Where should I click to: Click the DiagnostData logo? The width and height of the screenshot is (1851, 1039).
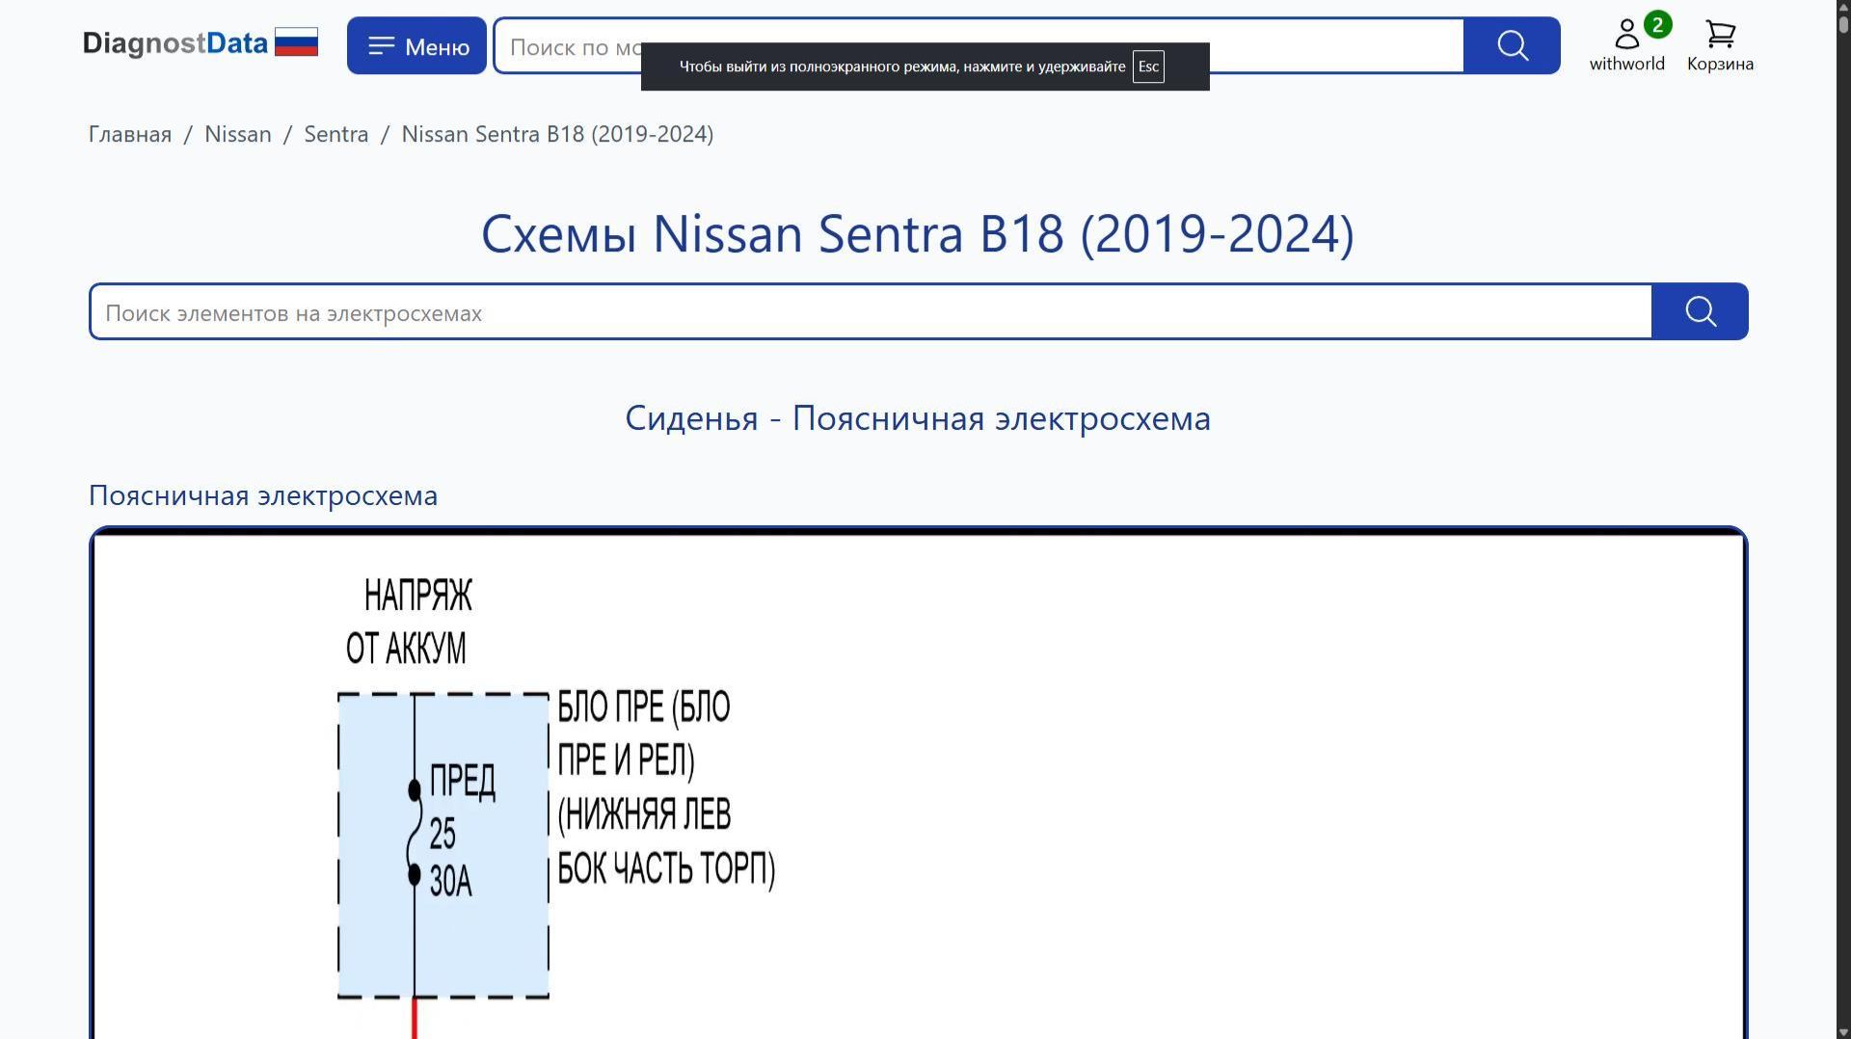(175, 42)
